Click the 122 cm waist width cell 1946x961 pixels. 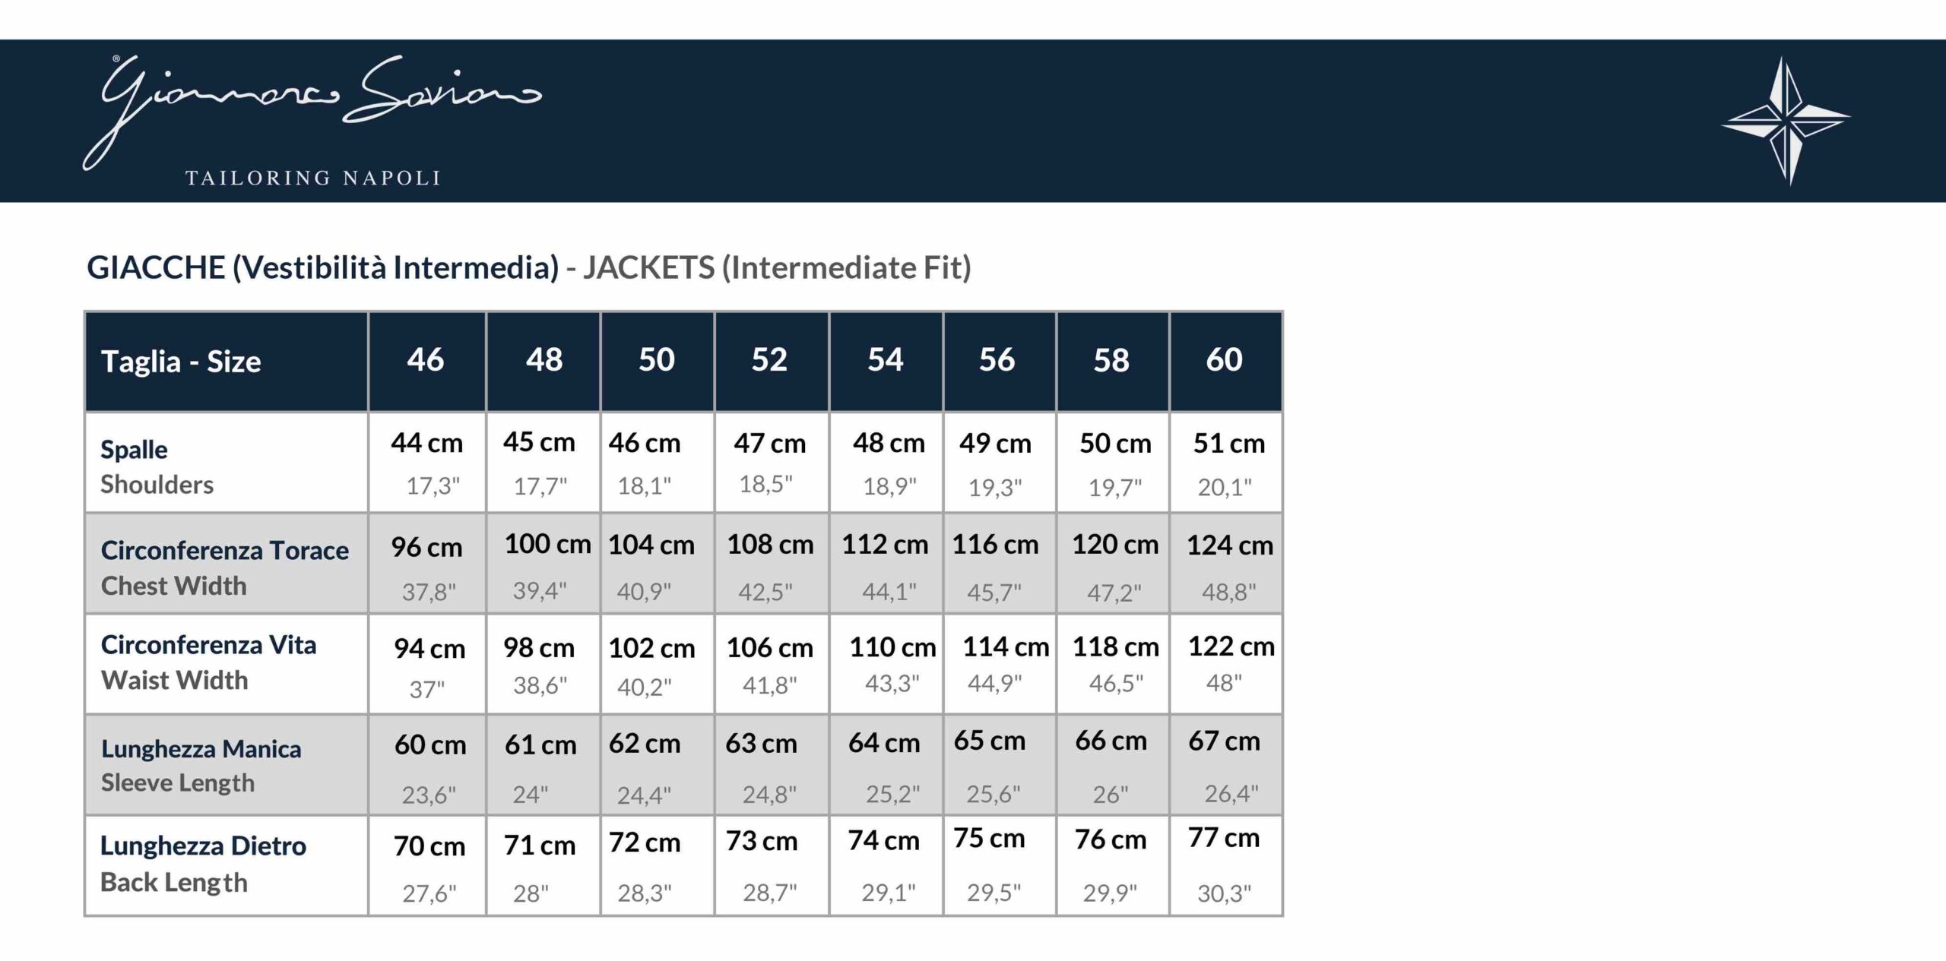pyautogui.click(x=1231, y=647)
